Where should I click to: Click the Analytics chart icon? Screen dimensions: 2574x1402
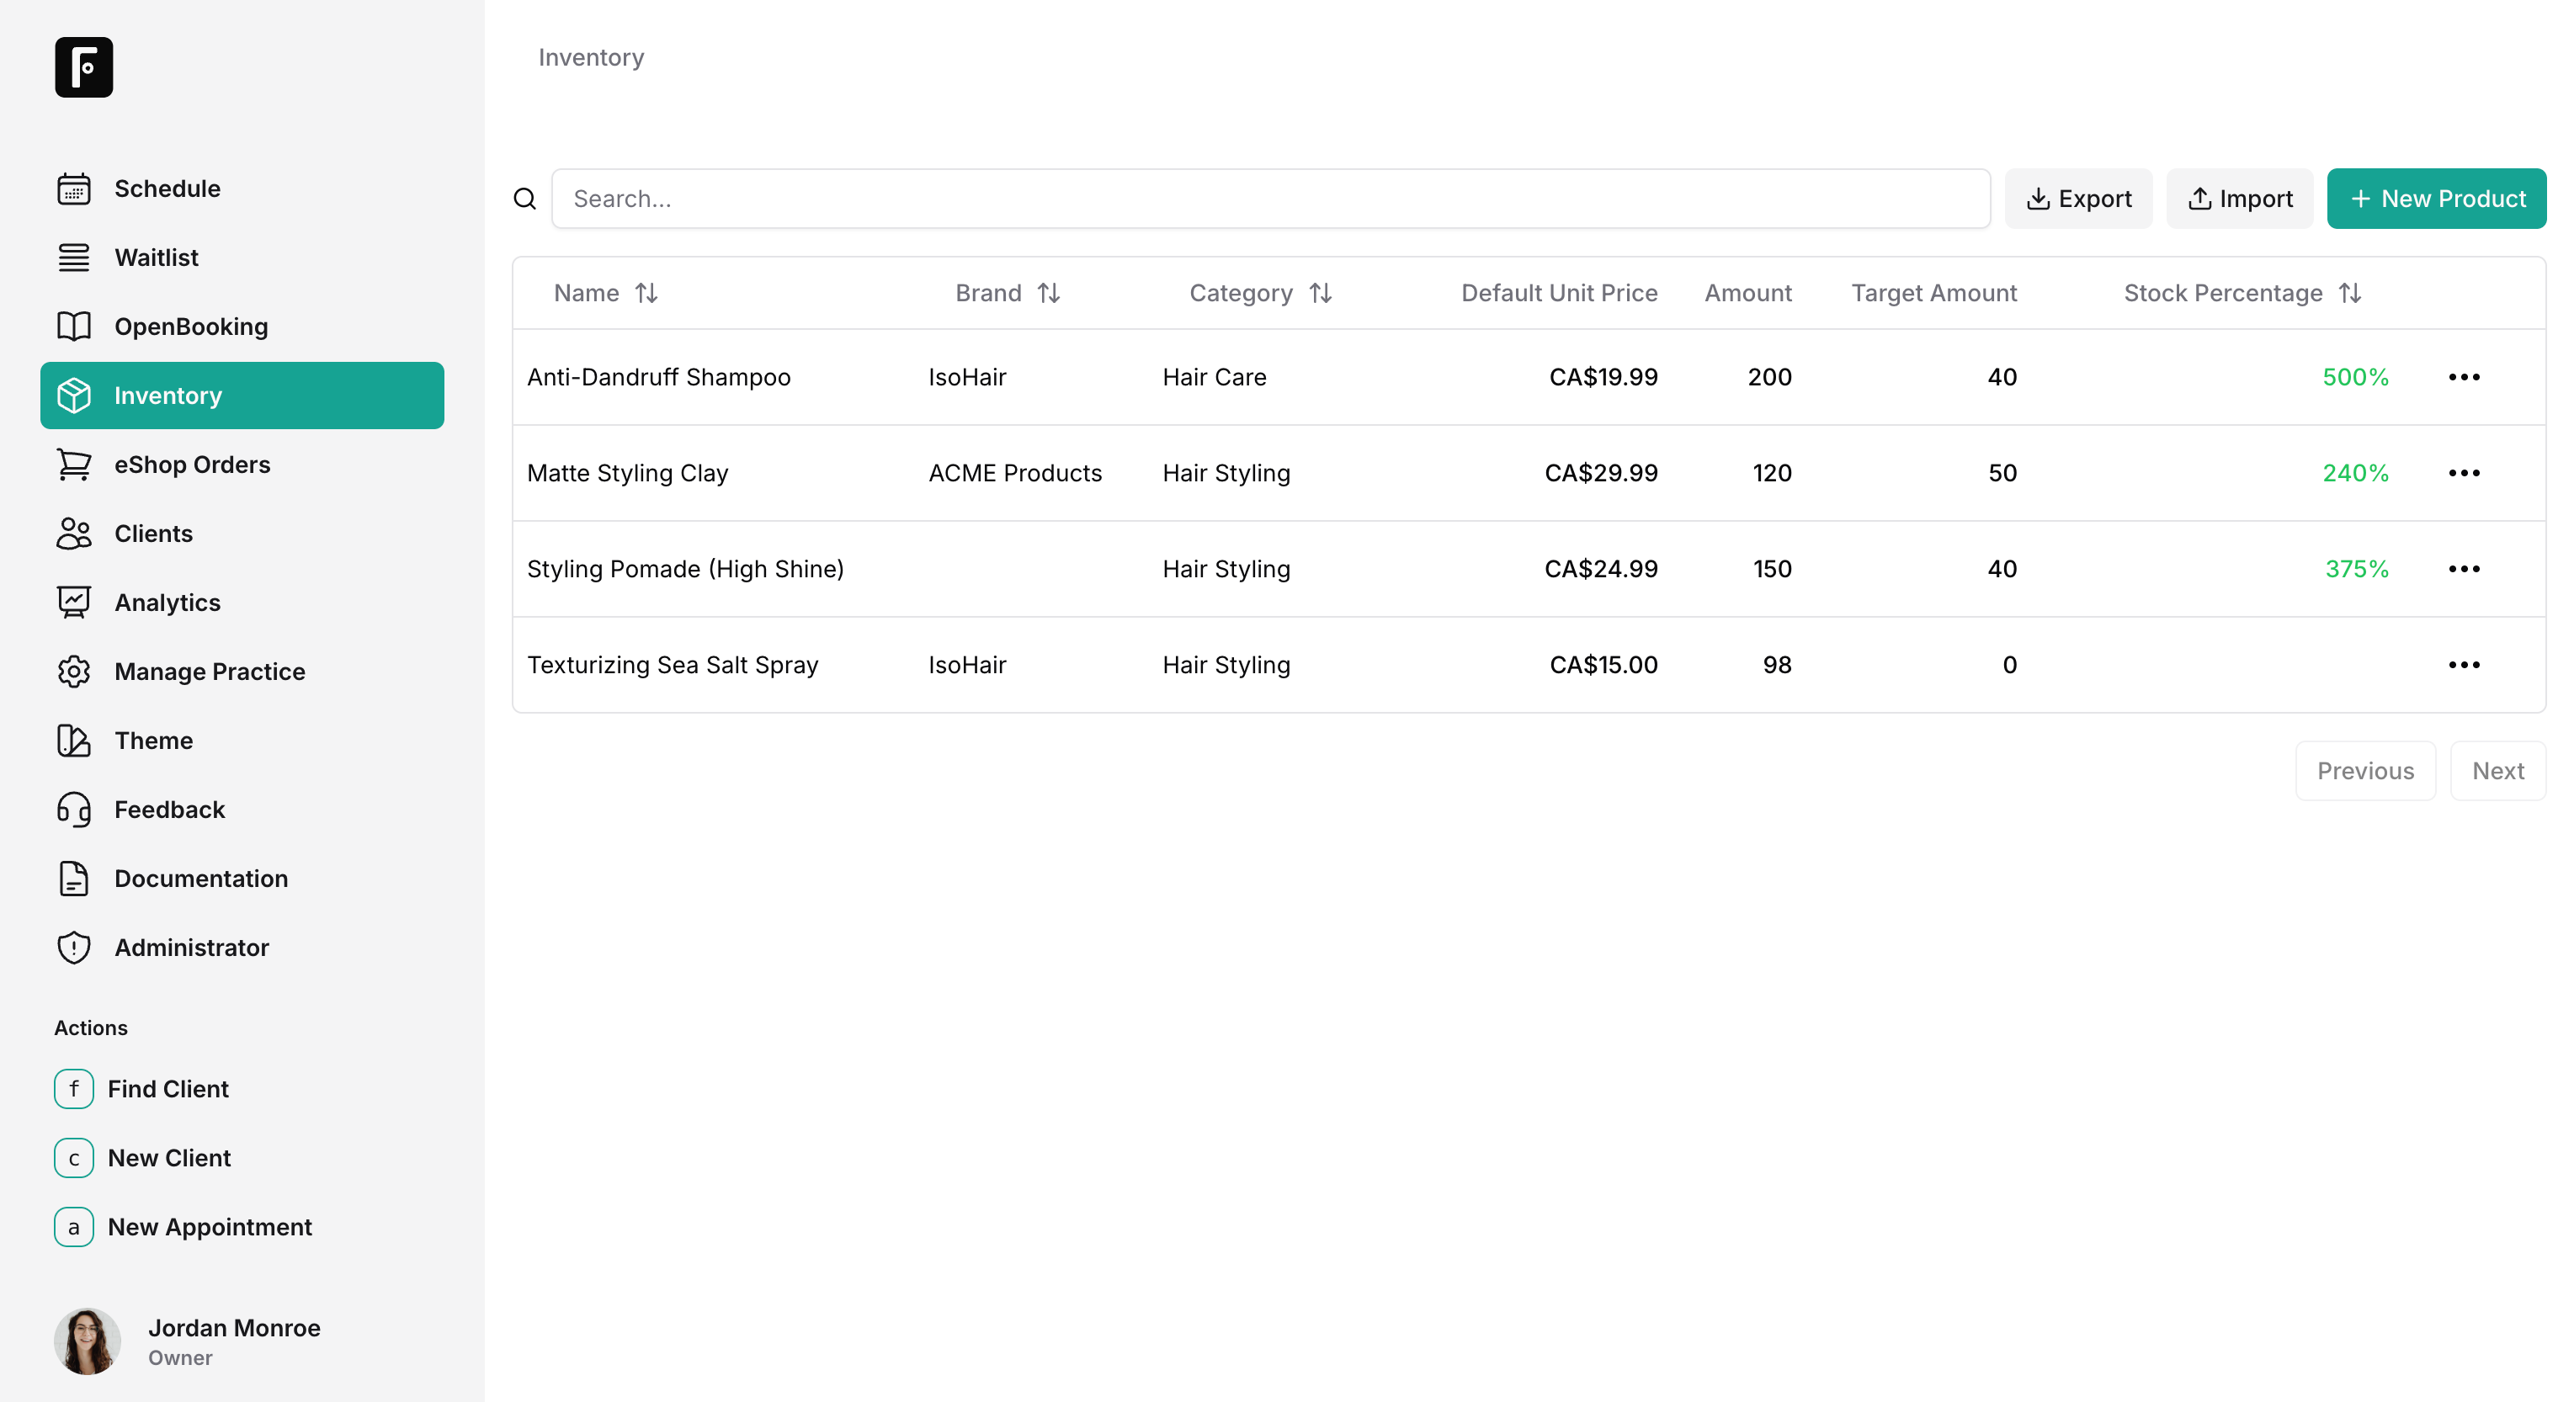tap(74, 603)
